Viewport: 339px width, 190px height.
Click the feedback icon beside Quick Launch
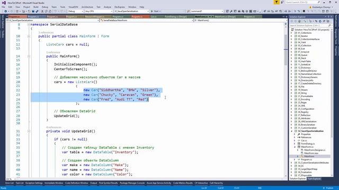tap(282, 2)
